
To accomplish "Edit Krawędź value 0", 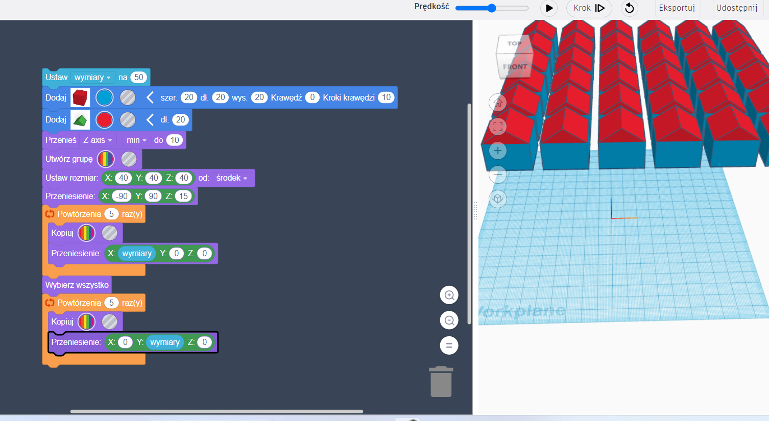I will click(x=313, y=97).
